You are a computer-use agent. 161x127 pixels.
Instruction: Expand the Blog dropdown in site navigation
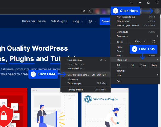(x=78, y=21)
